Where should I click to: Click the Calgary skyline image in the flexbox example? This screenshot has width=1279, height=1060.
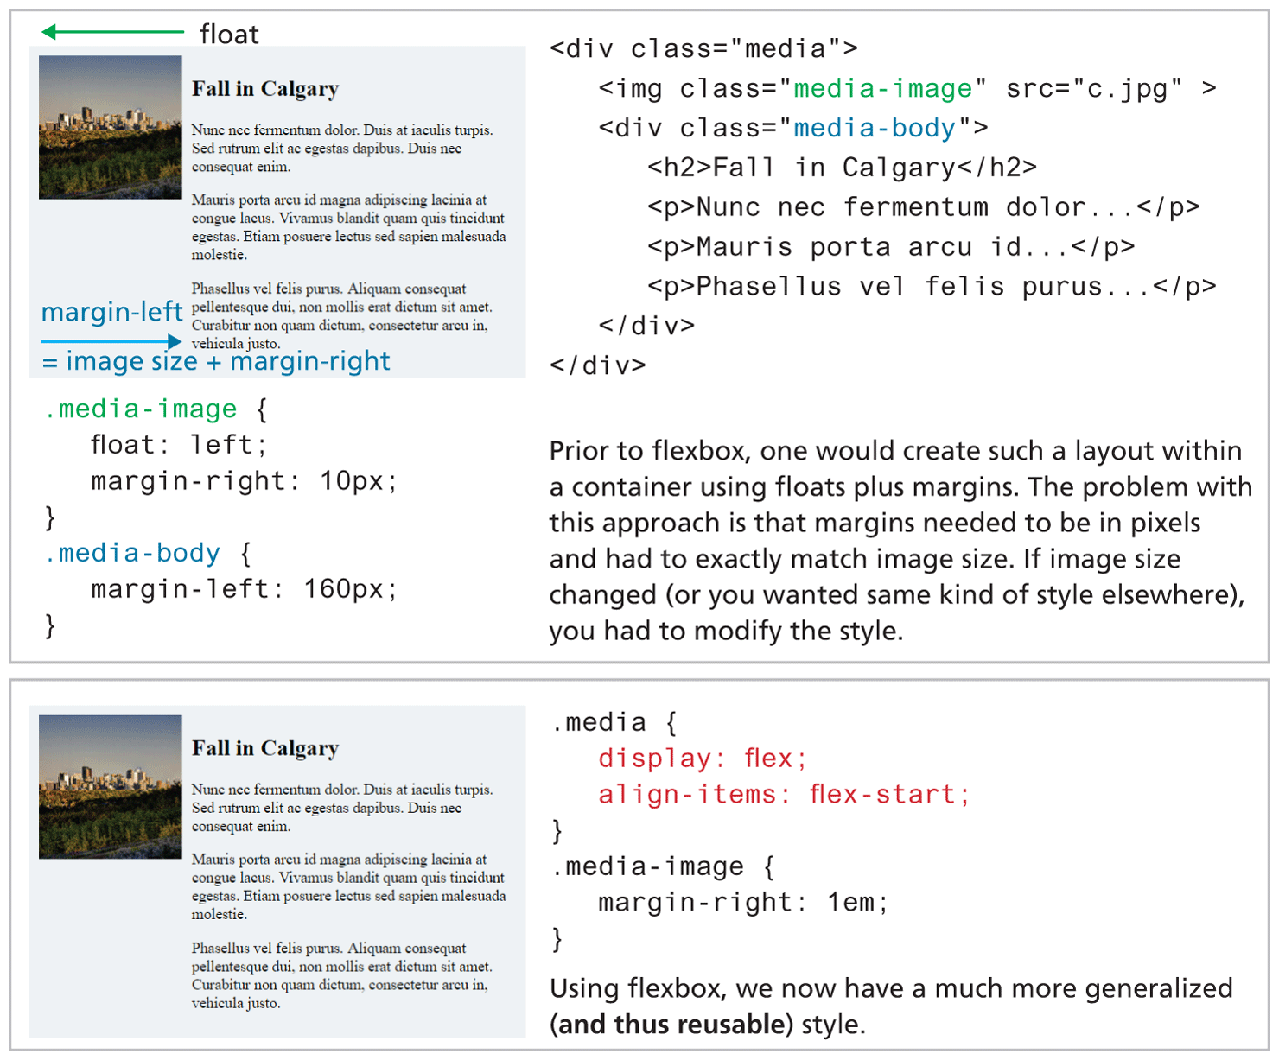pos(111,786)
